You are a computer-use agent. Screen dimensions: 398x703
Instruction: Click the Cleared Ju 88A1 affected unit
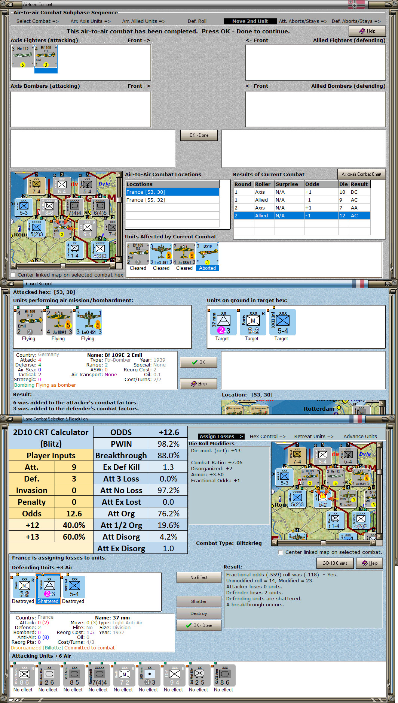click(184, 257)
